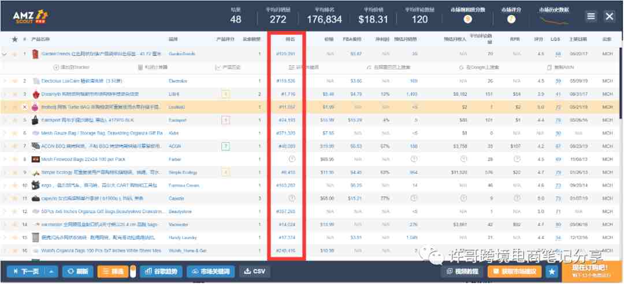Open the hamburger menu icon in header
The width and height of the screenshot is (624, 284).
pos(592,16)
